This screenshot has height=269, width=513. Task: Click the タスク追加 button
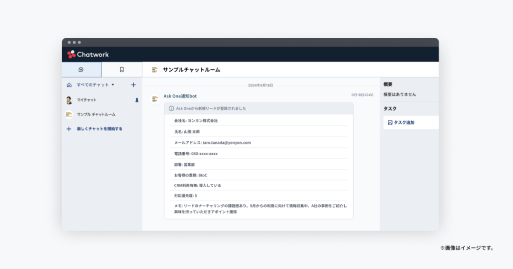(x=404, y=122)
